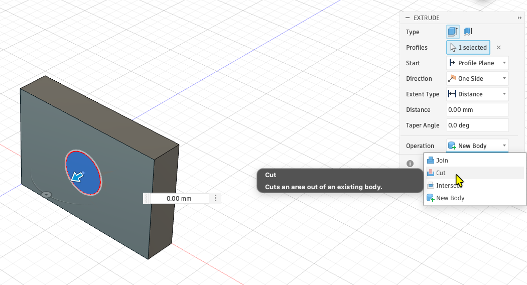527x285 pixels.
Task: Click the 1 selected Profiles button
Action: point(468,47)
